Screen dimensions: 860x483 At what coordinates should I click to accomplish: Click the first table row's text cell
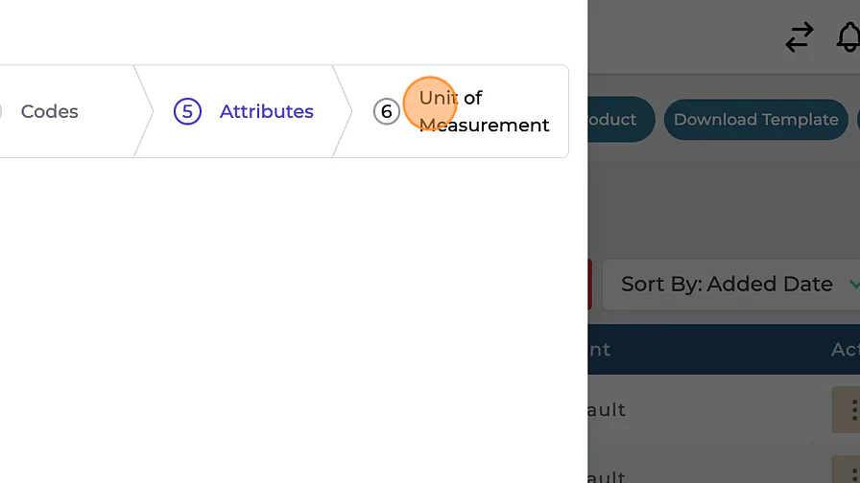[x=607, y=410]
